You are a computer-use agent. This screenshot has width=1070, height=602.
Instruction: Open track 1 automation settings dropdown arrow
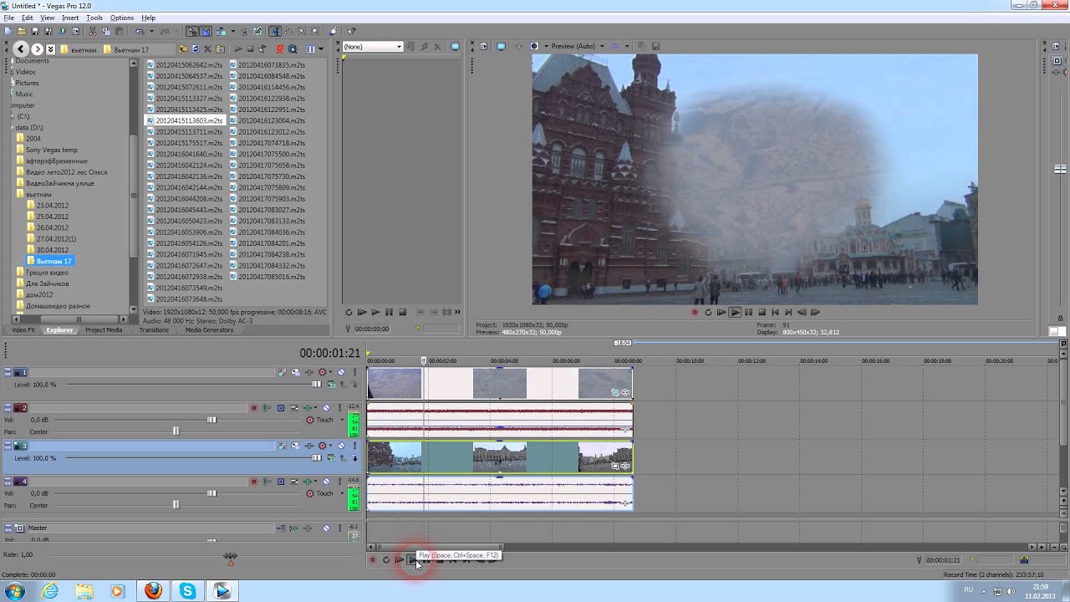(x=330, y=372)
